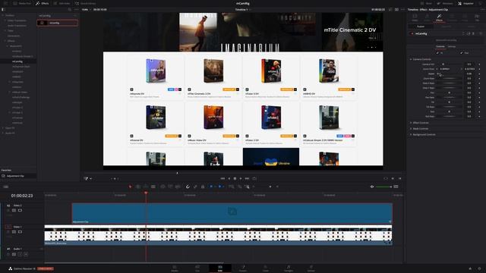Toggle auto select on Video 2 track
The image size is (486, 273).
(14, 211)
